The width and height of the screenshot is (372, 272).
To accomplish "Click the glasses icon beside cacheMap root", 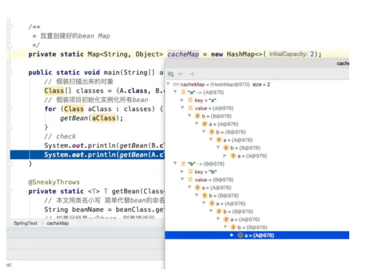I will click(176, 84).
